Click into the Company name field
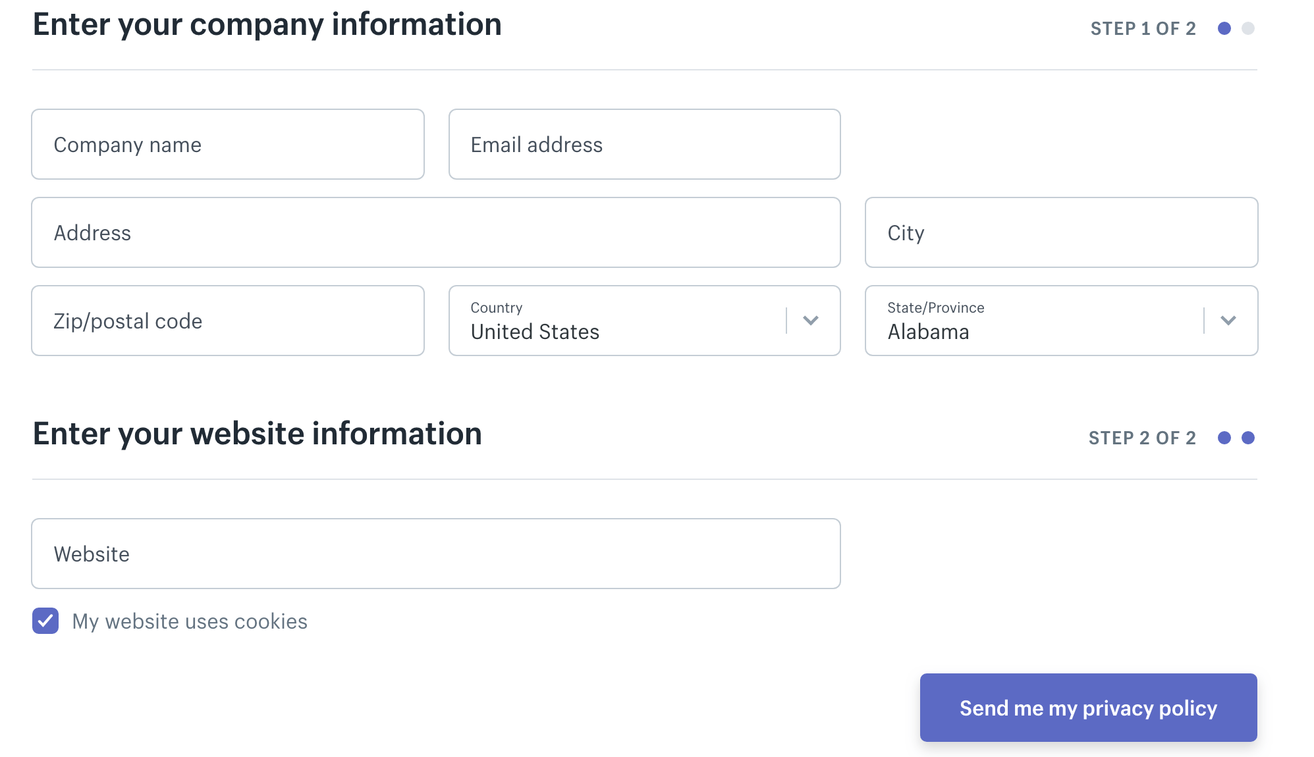 click(x=227, y=144)
